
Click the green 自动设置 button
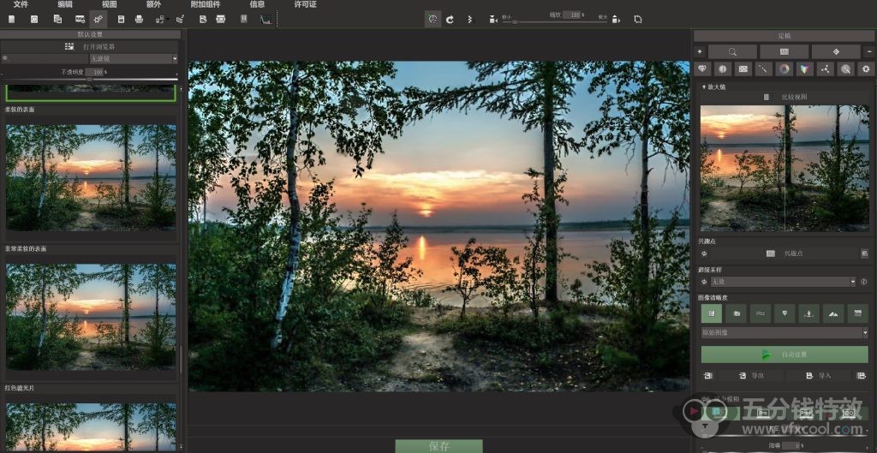tap(785, 355)
